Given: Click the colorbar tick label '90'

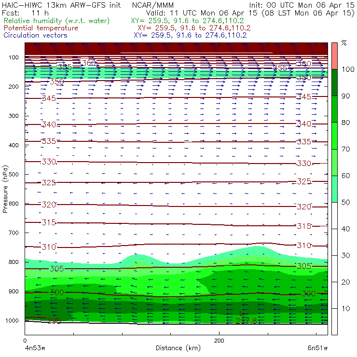Looking at the screenshot, I should tap(345, 96).
